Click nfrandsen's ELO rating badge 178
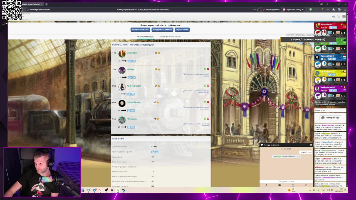 [x=131, y=127]
